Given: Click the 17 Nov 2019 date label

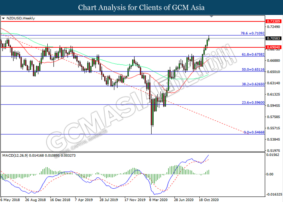Looking at the screenshot, I should [135, 200].
